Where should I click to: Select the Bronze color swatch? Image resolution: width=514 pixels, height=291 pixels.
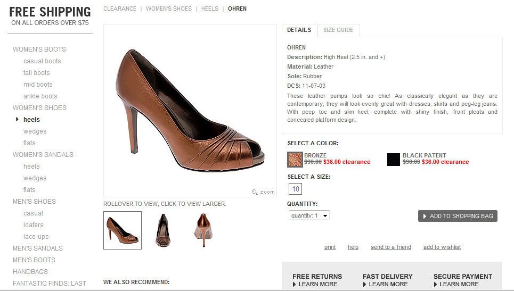(x=295, y=159)
